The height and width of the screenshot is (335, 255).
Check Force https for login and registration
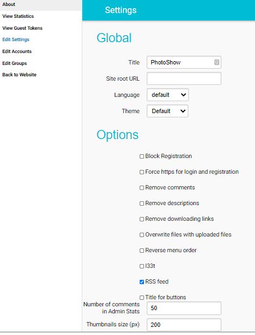pyautogui.click(x=142, y=172)
